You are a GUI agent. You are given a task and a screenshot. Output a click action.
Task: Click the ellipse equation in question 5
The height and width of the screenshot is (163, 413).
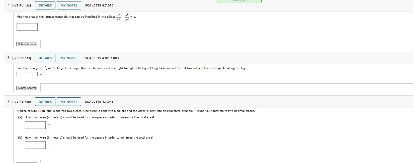(x=126, y=17)
